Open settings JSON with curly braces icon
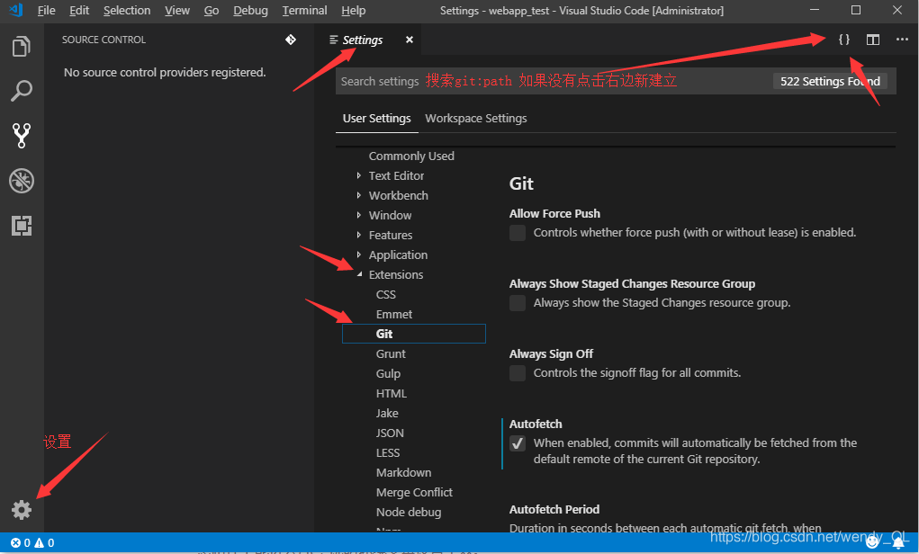Image resolution: width=919 pixels, height=554 pixels. (x=844, y=40)
